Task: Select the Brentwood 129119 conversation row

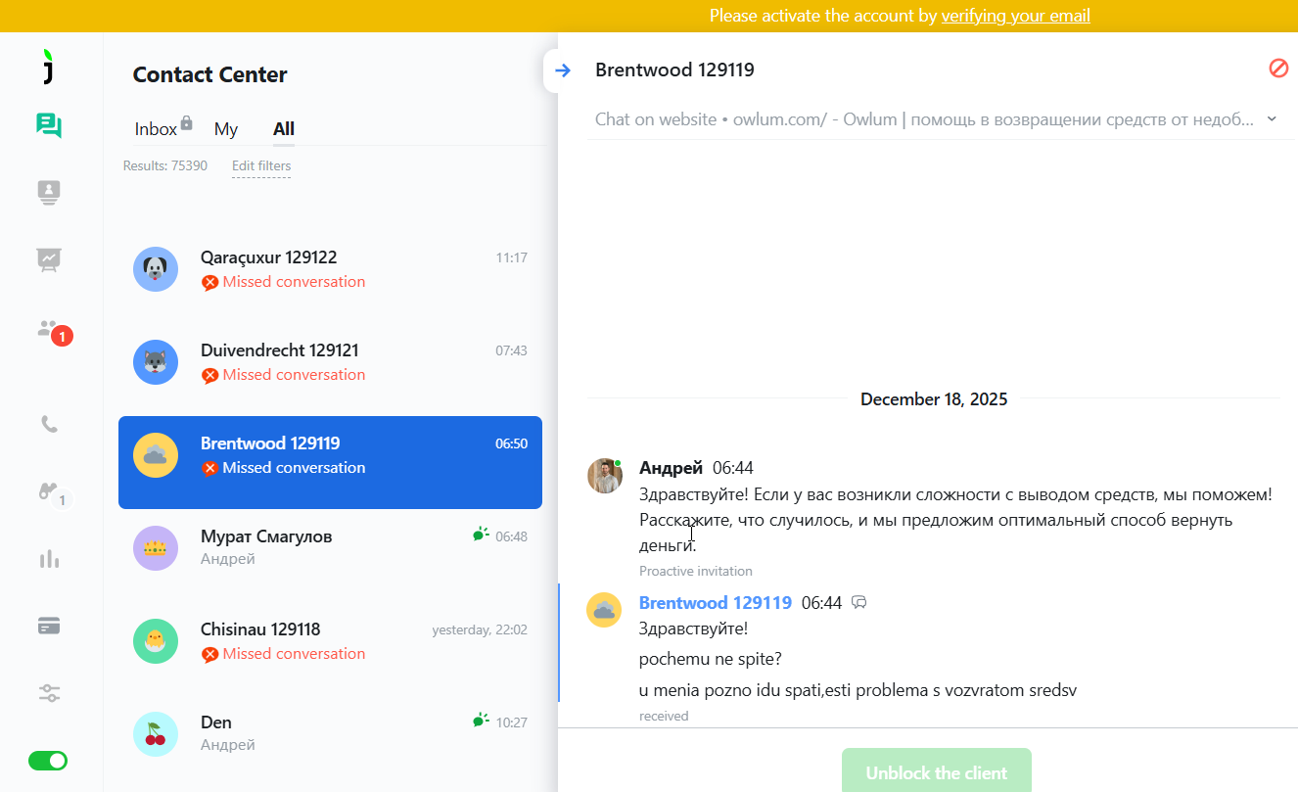Action: click(x=330, y=462)
